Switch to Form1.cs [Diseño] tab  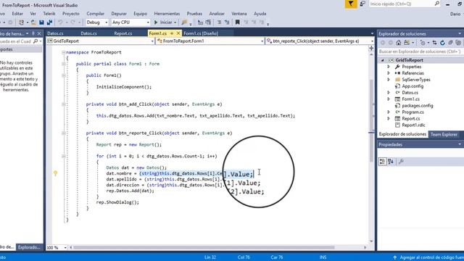pyautogui.click(x=201, y=33)
